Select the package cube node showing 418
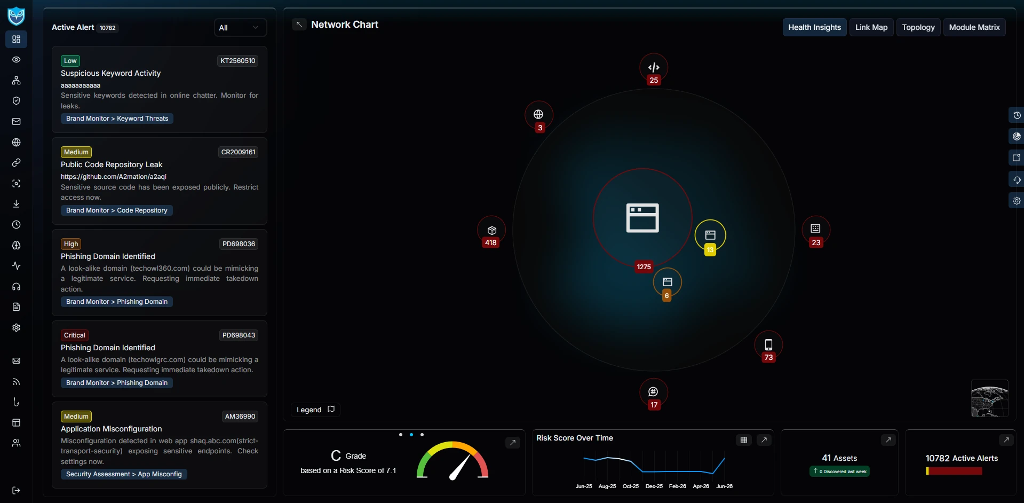Image resolution: width=1024 pixels, height=503 pixels. 491,231
